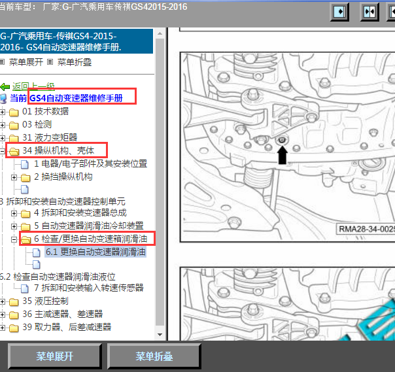This screenshot has width=395, height=372.
Task: Expand the 01 技术数据 node
Action: click(x=2, y=112)
